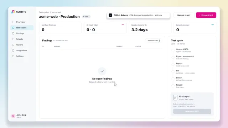Click the Idle status badge
Screen dimensions: 228x128
point(86,17)
